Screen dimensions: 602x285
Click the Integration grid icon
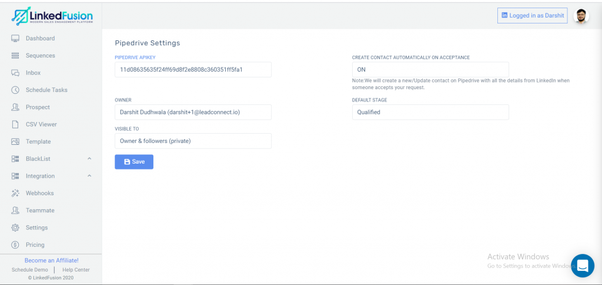tap(15, 176)
